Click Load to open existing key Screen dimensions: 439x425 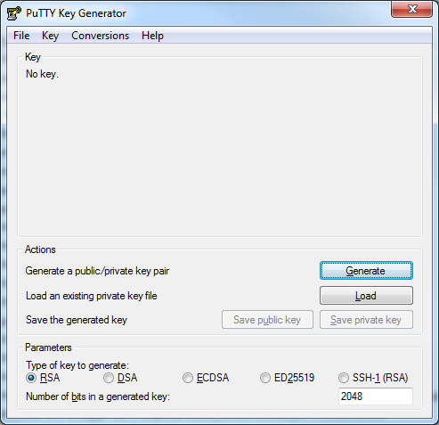click(366, 296)
